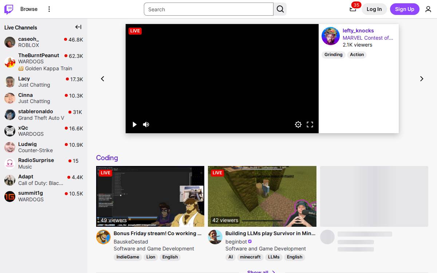
Task: Click the Sign Up button
Action: pyautogui.click(x=405, y=9)
